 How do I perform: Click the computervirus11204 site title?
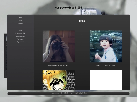pyautogui.click(x=68, y=8)
